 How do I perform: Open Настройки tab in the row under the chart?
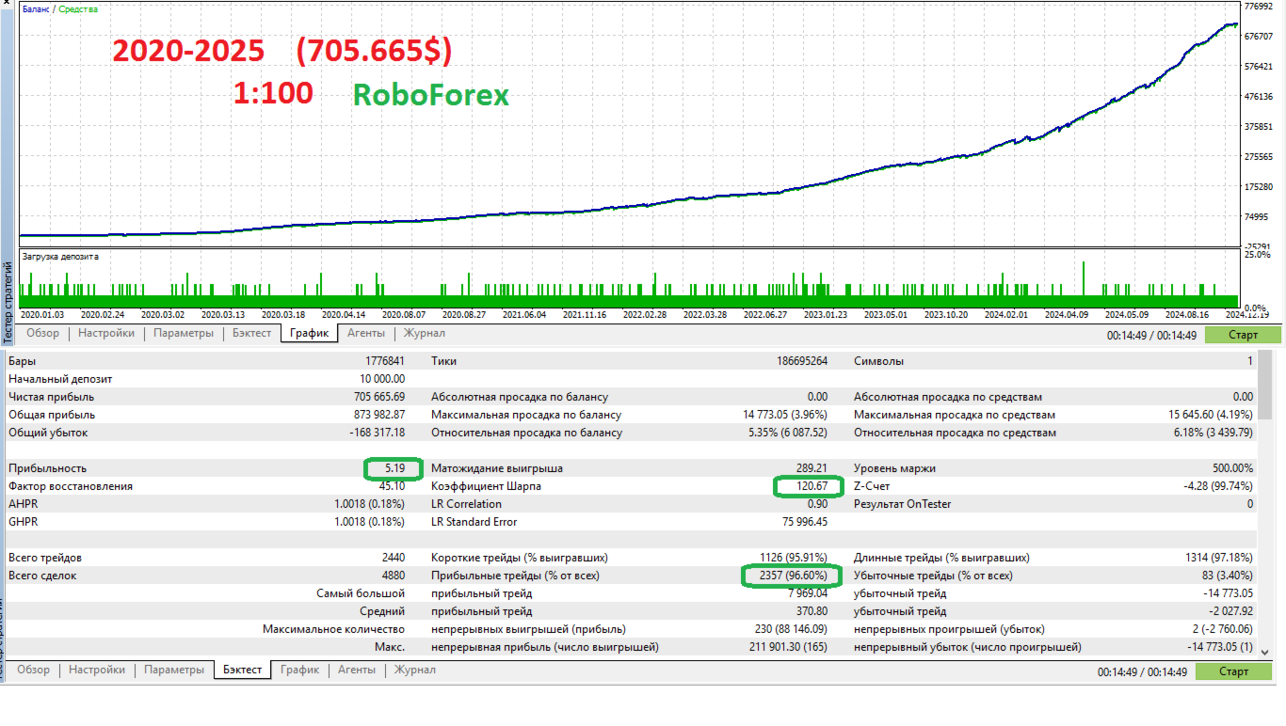click(106, 333)
